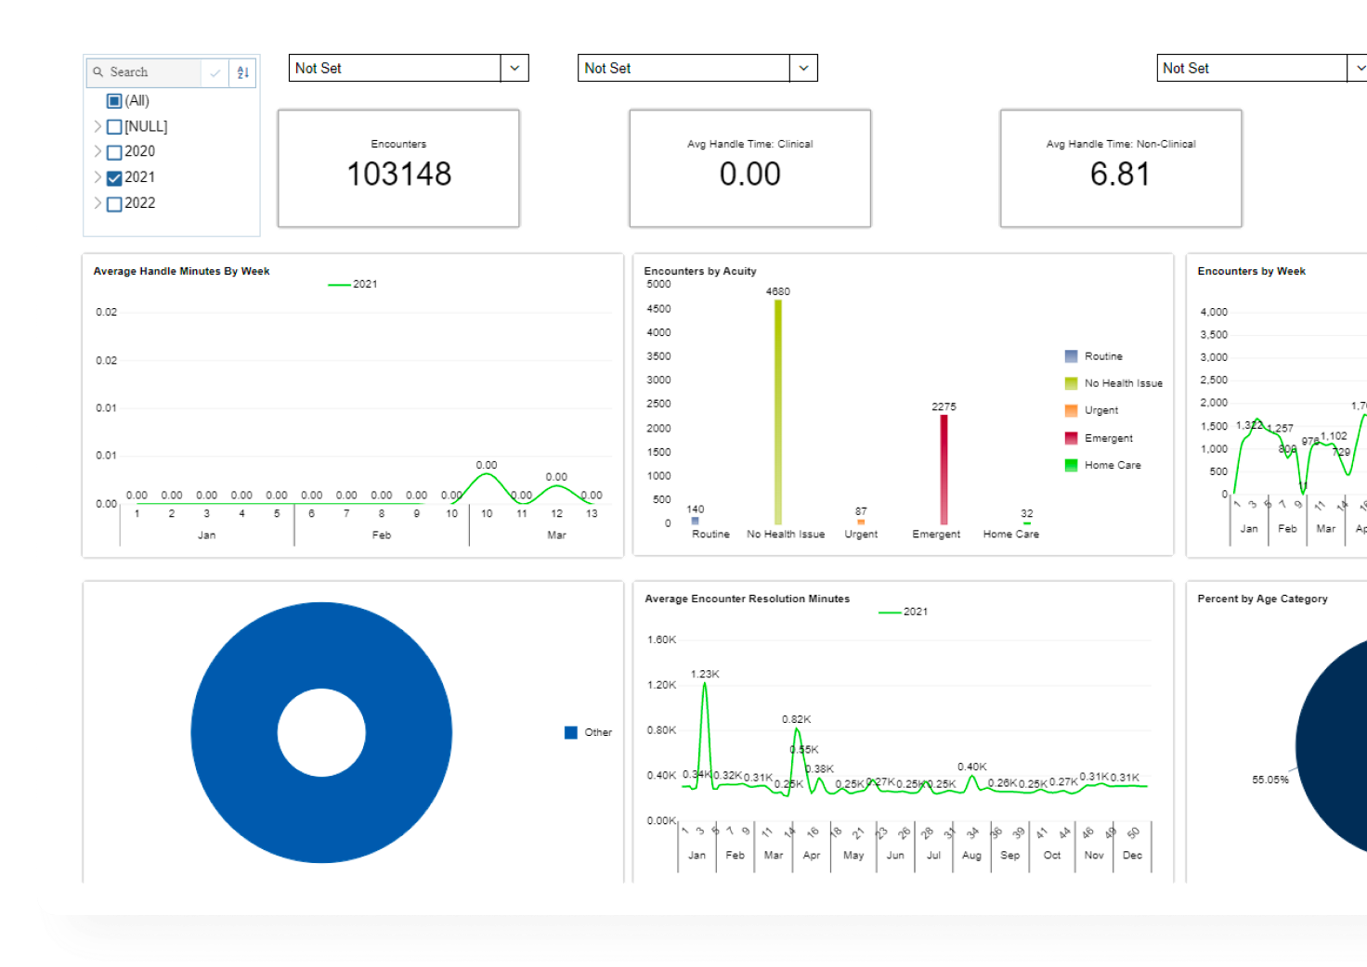Uncheck the 2021 year checkbox
The width and height of the screenshot is (1367, 967).
coord(113,176)
